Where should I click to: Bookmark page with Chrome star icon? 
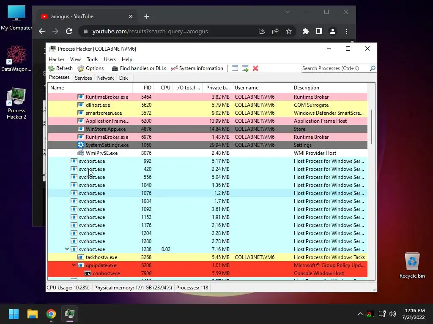tap(289, 31)
